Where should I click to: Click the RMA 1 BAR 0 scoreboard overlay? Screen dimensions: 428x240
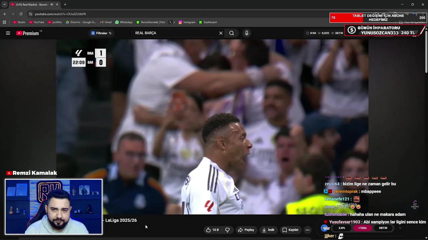pos(89,58)
